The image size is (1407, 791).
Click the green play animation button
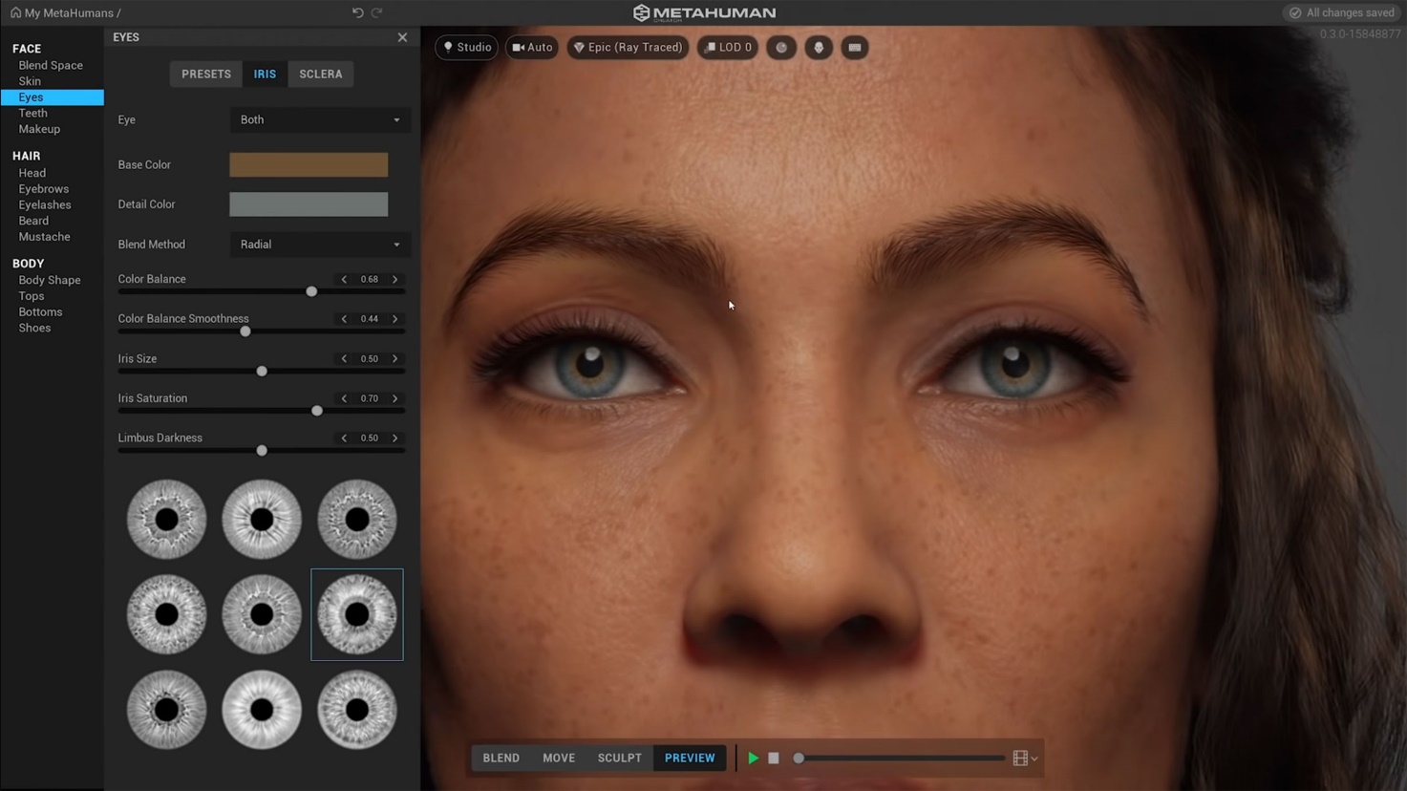tap(753, 758)
